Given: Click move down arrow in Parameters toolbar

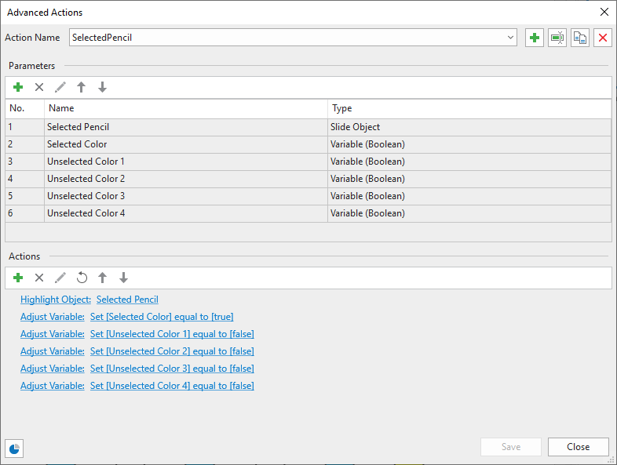Looking at the screenshot, I should click(102, 87).
